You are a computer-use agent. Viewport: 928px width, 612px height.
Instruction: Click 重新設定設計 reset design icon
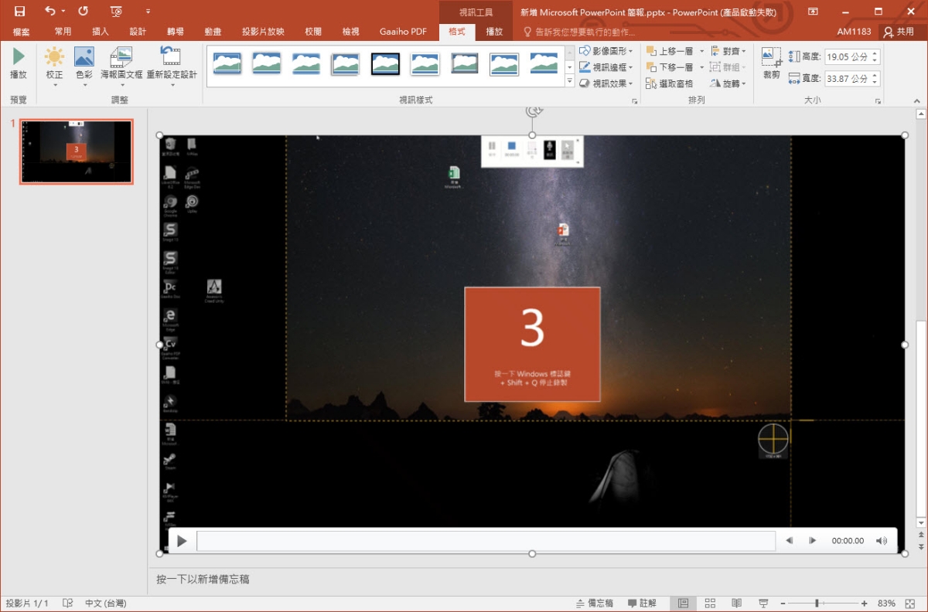point(171,58)
